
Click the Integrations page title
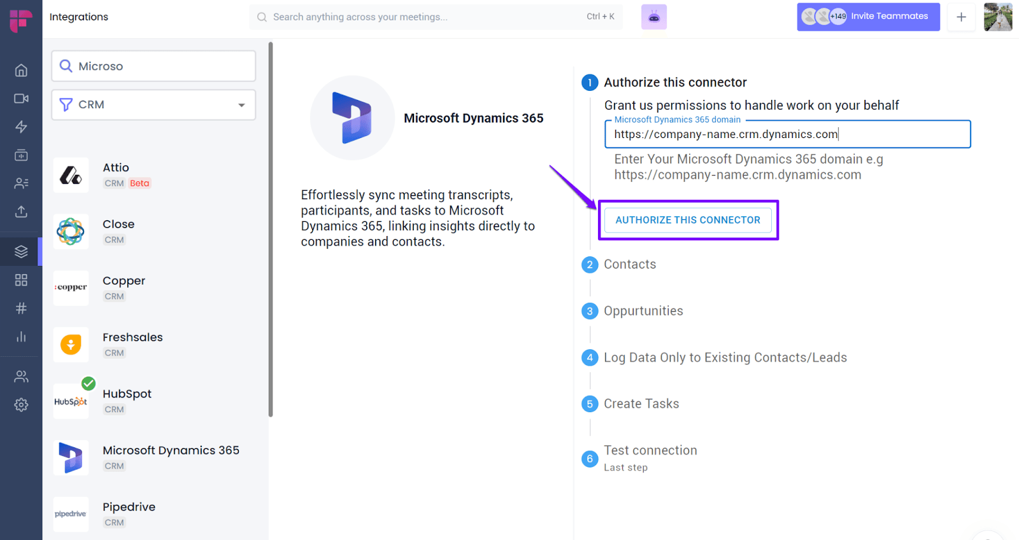(x=79, y=17)
